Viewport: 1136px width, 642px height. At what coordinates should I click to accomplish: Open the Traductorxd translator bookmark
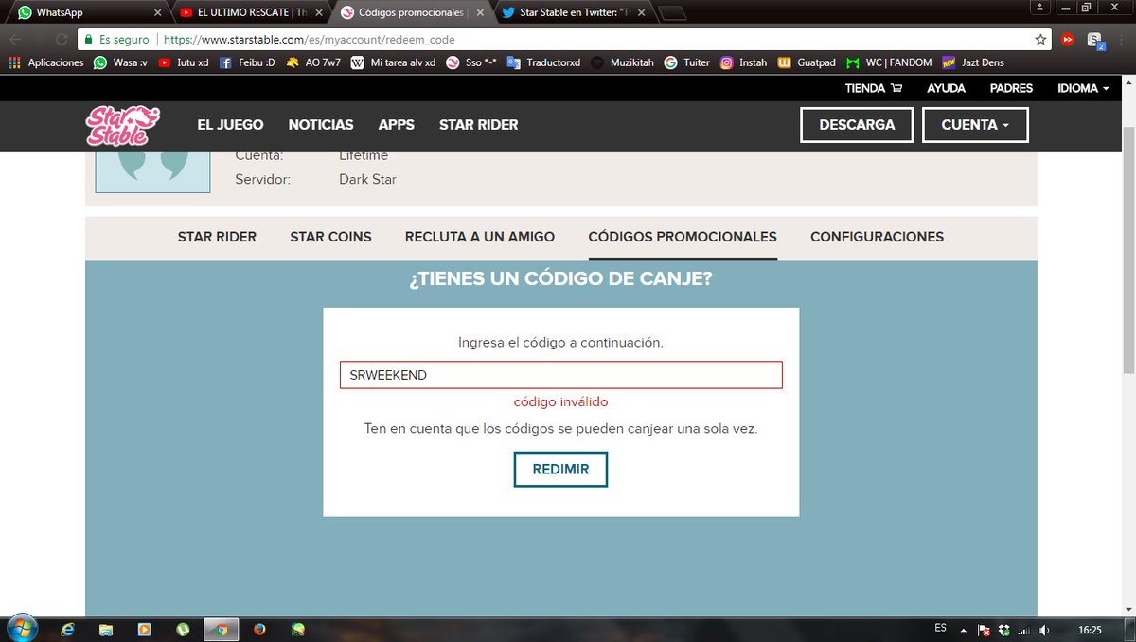(x=543, y=62)
